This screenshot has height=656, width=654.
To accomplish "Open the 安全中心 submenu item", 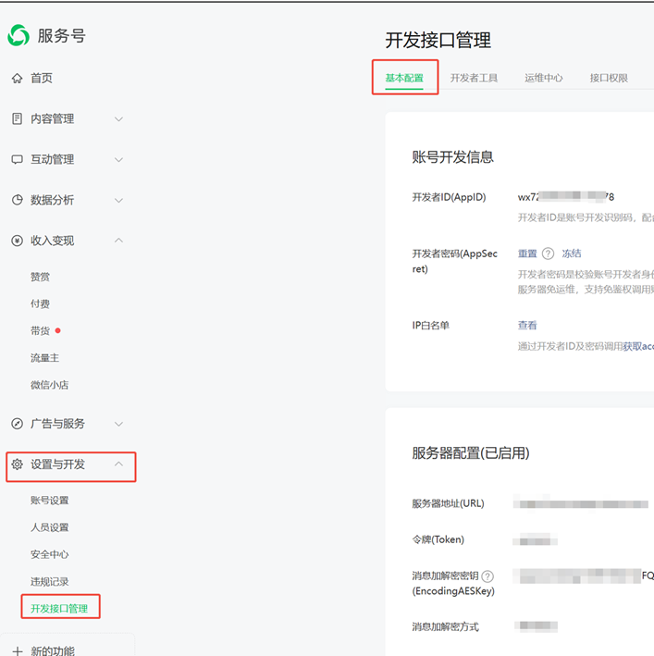I will point(49,555).
